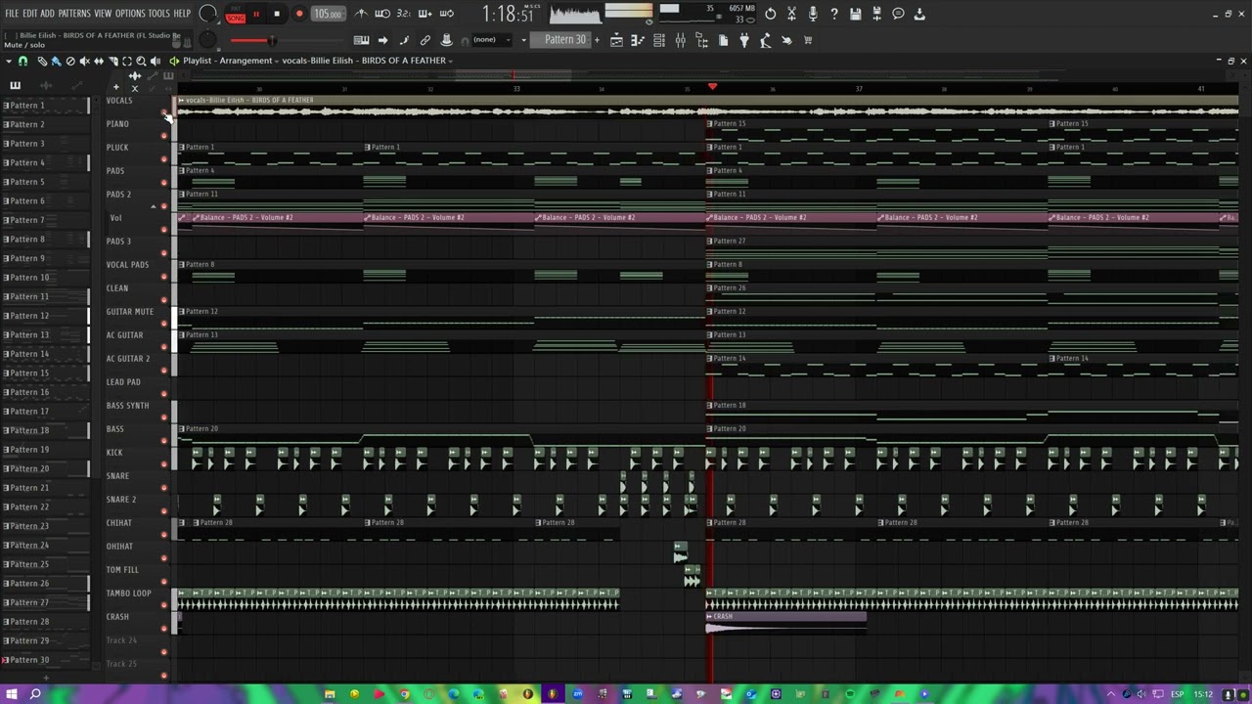Open the Browser view icon
Image resolution: width=1252 pixels, height=704 pixels.
[702, 40]
